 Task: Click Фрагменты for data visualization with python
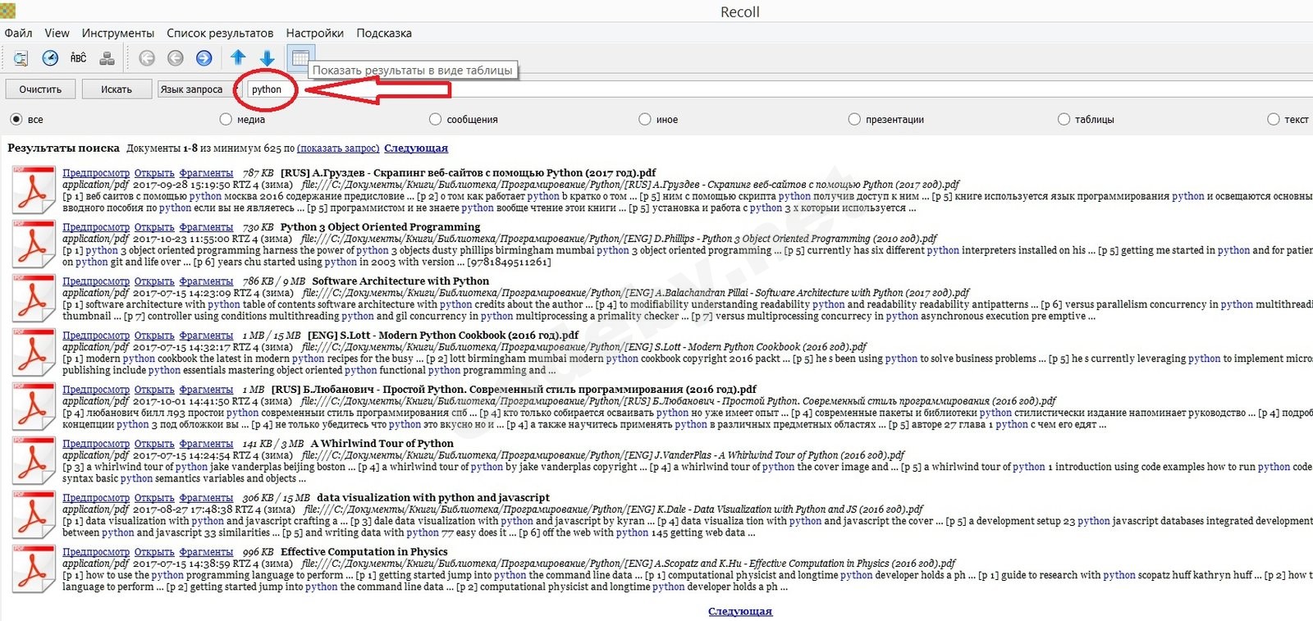coord(206,498)
